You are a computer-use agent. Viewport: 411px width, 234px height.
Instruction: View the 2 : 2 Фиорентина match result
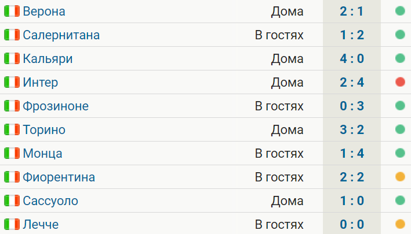pyautogui.click(x=352, y=177)
